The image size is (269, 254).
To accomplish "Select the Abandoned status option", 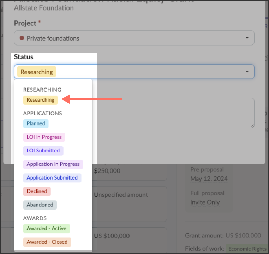I will tap(40, 205).
